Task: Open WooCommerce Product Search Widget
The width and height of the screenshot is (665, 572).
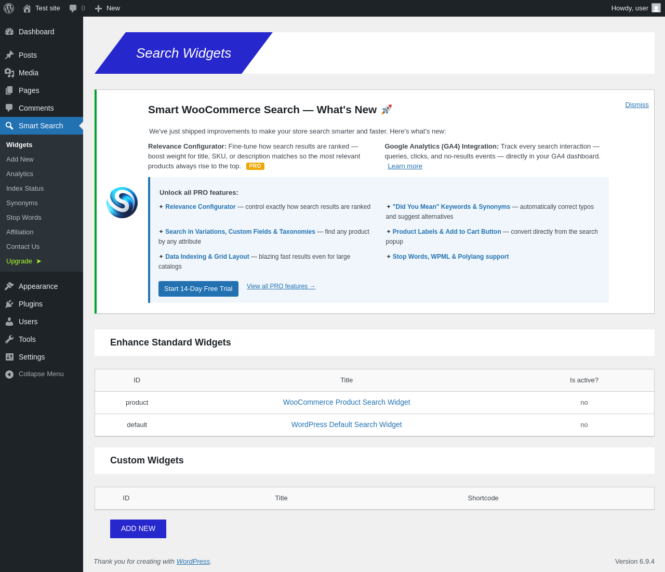Action: pyautogui.click(x=347, y=402)
